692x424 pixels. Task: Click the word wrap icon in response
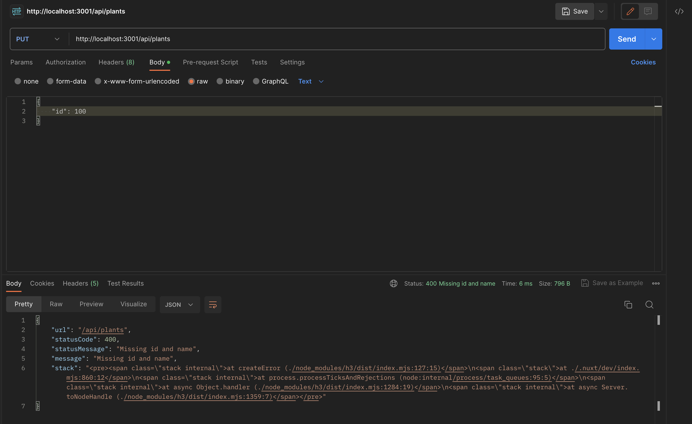pos(213,304)
